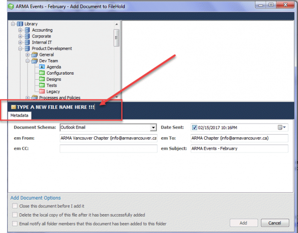This screenshot has width=298, height=233.
Task: Select the General drawer label
Action: (x=47, y=54)
